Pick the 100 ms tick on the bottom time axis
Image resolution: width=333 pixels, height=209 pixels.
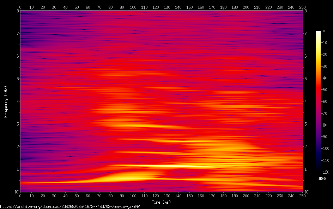pos(133,196)
